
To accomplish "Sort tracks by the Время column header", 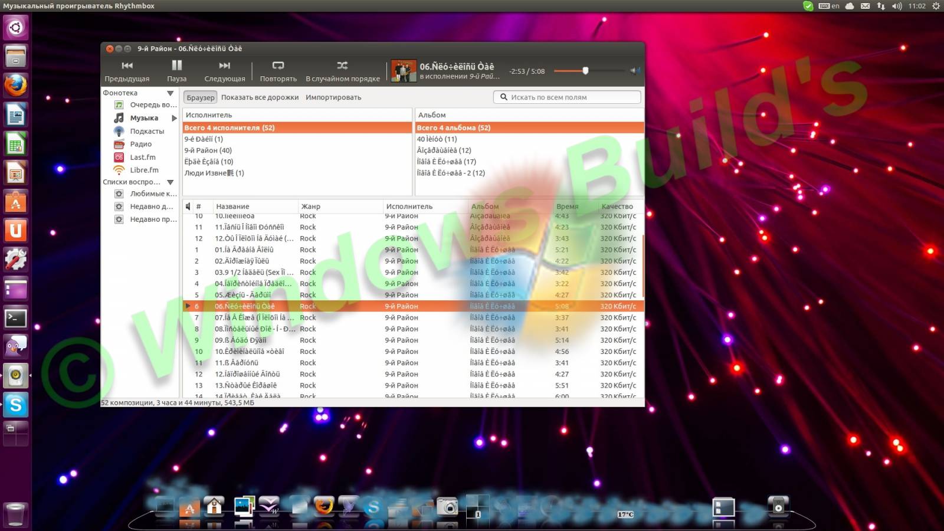I will [x=575, y=206].
